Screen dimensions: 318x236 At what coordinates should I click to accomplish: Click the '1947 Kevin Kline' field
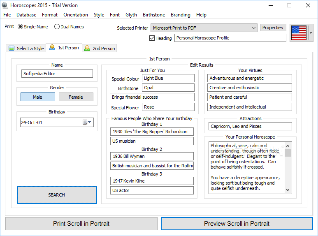(152, 181)
